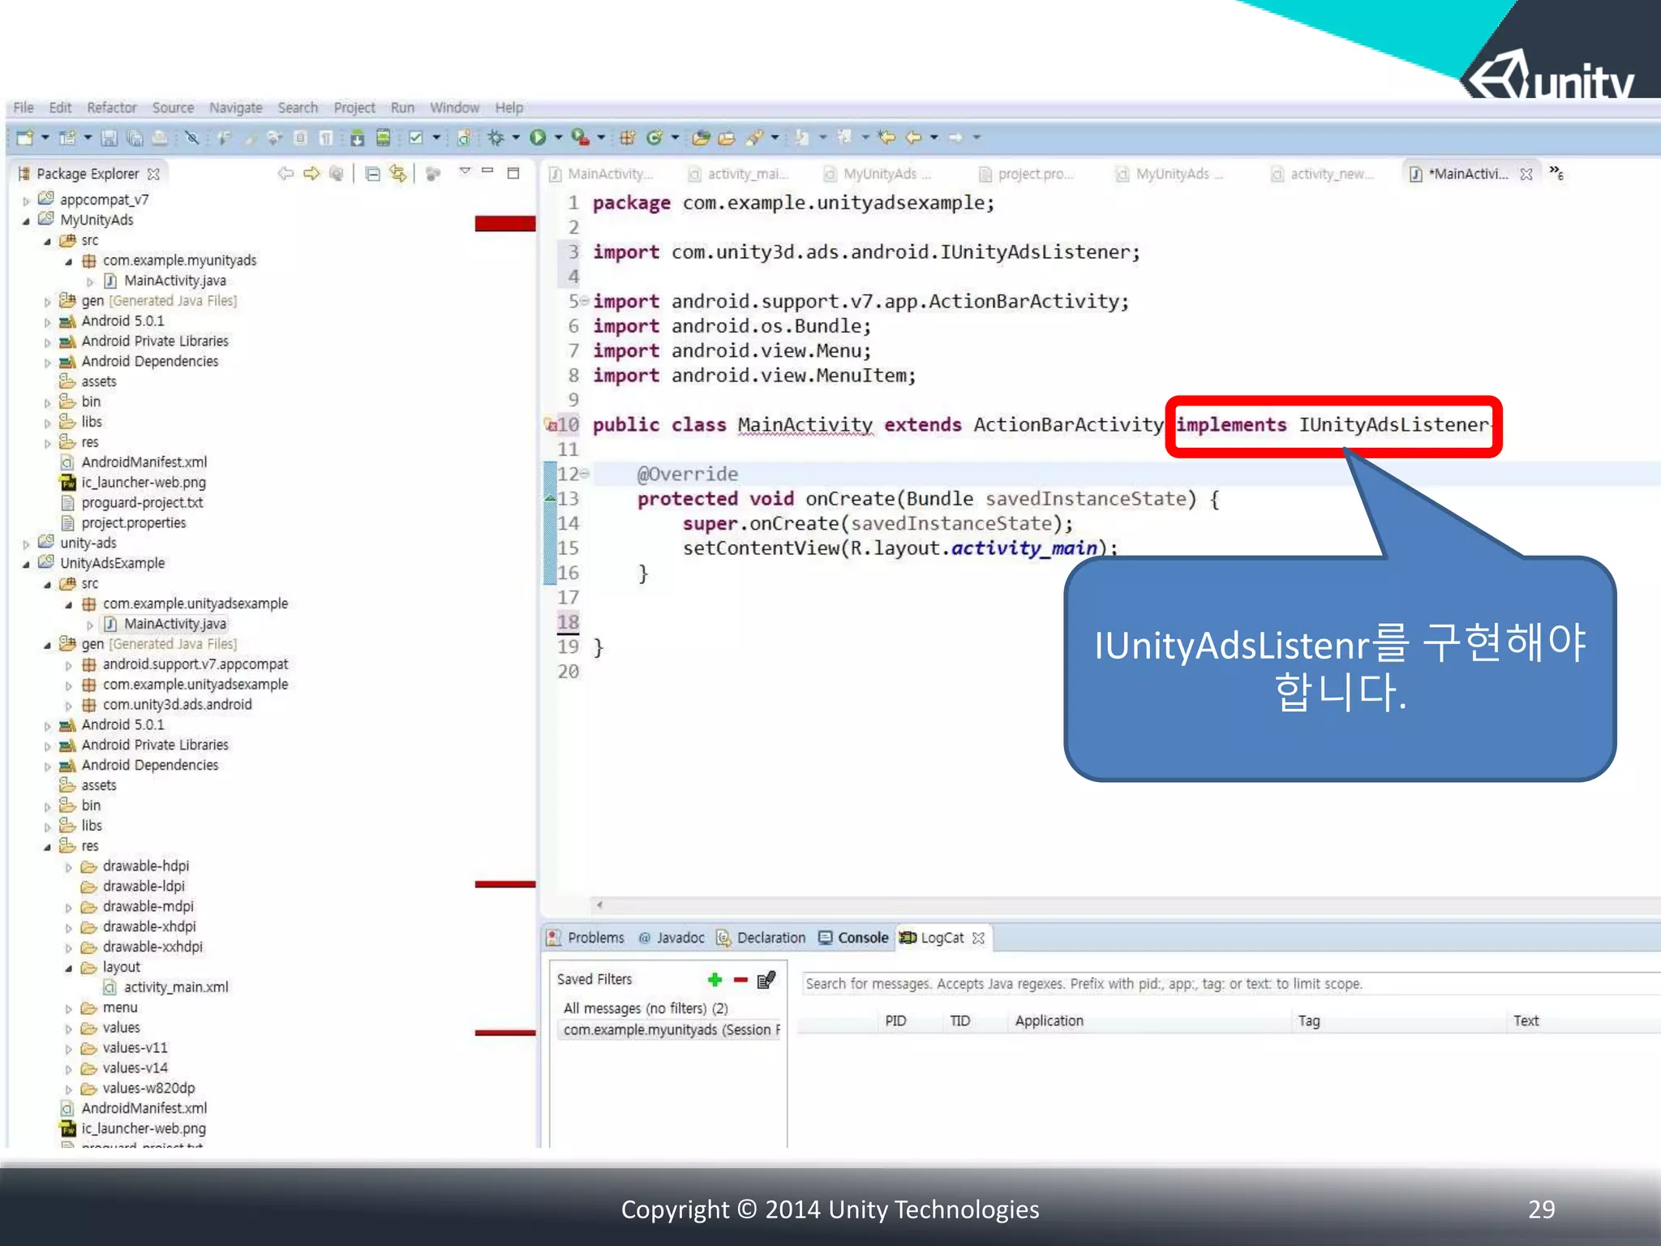Screen dimensions: 1661x1246
Task: Click the New Java Package icon
Action: 627,138
